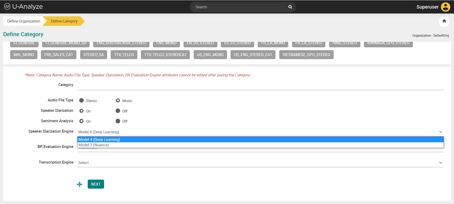This screenshot has width=454, height=204.
Task: Select the VIETNAMESE_GPU_STEREO category tag
Action: point(306,55)
